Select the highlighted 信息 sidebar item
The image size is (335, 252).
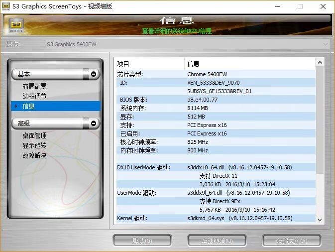(x=56, y=106)
